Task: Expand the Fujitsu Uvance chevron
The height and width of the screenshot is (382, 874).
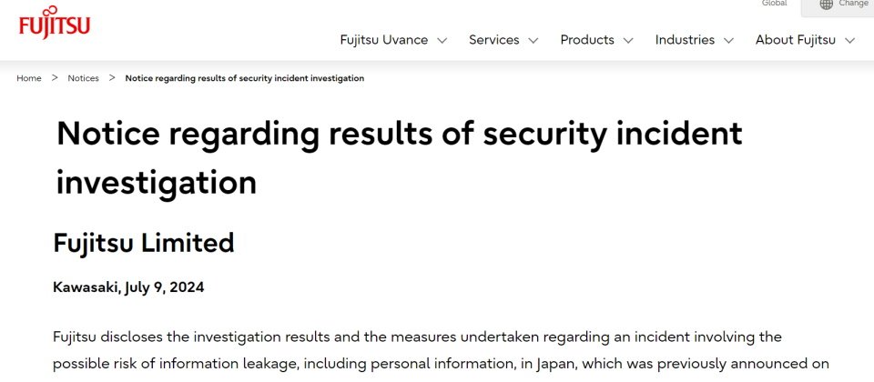Action: click(442, 40)
